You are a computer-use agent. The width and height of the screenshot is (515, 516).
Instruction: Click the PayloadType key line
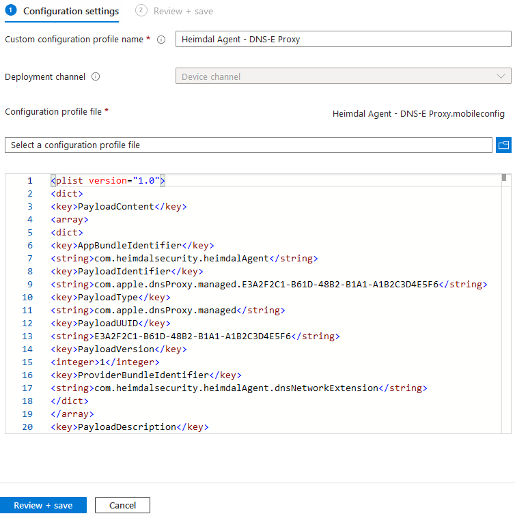(x=111, y=298)
